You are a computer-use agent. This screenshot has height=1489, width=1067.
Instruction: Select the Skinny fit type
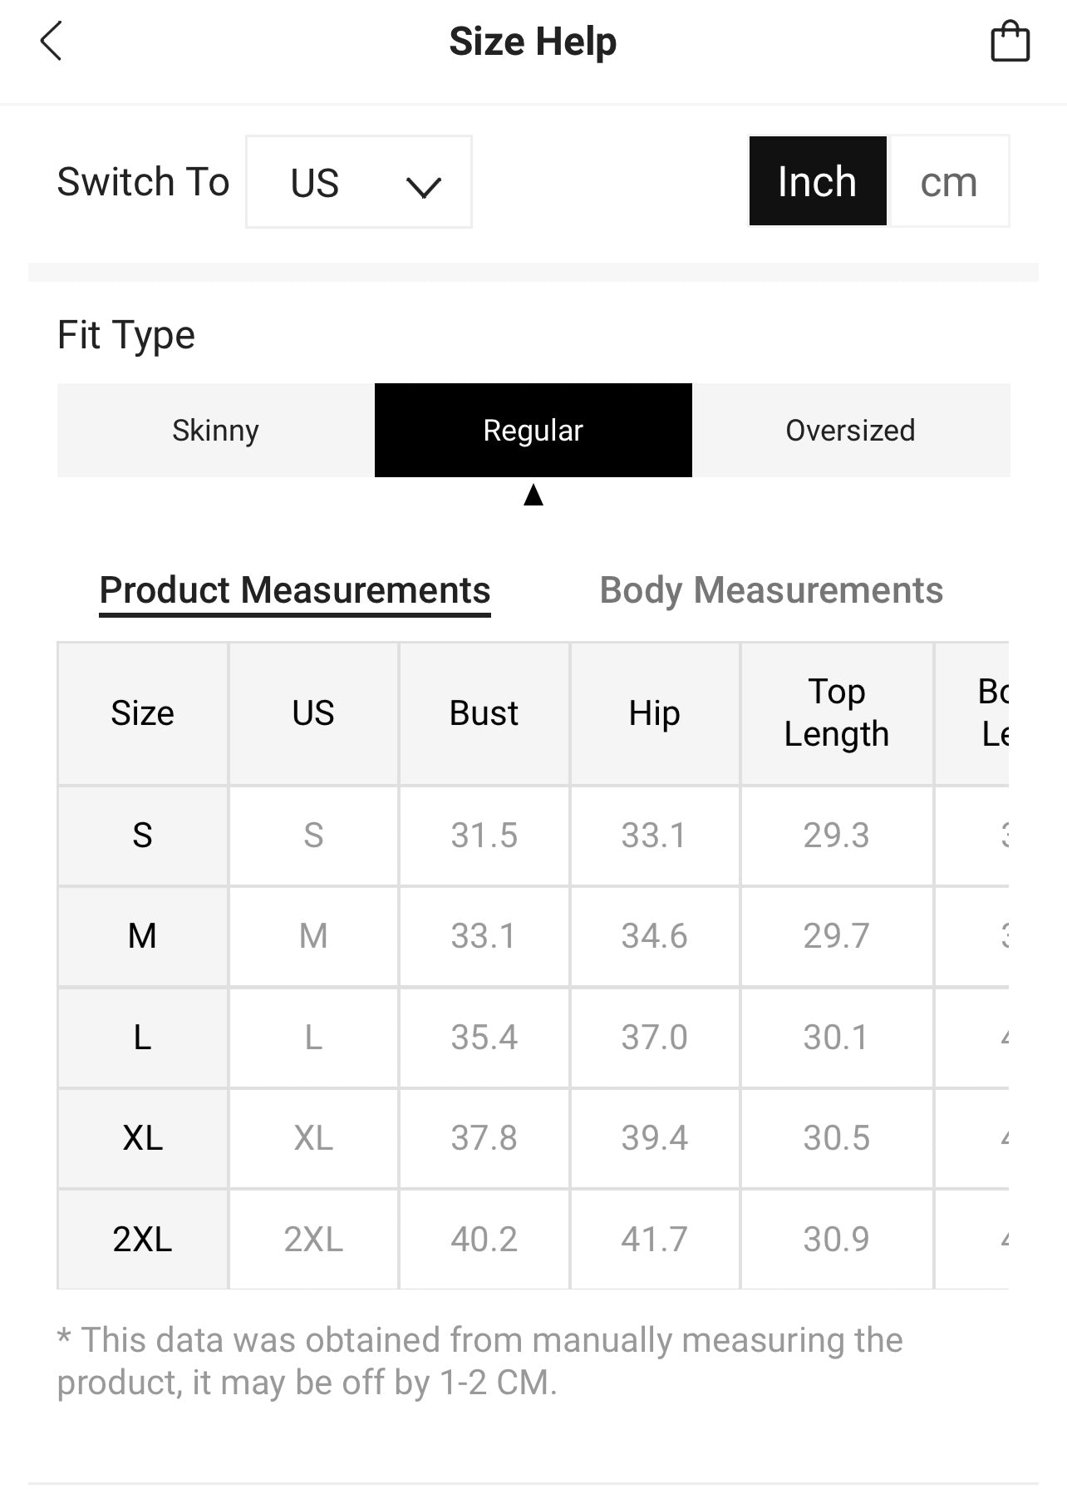tap(215, 431)
